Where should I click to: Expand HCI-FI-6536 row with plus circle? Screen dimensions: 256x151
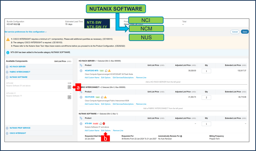[81, 97]
